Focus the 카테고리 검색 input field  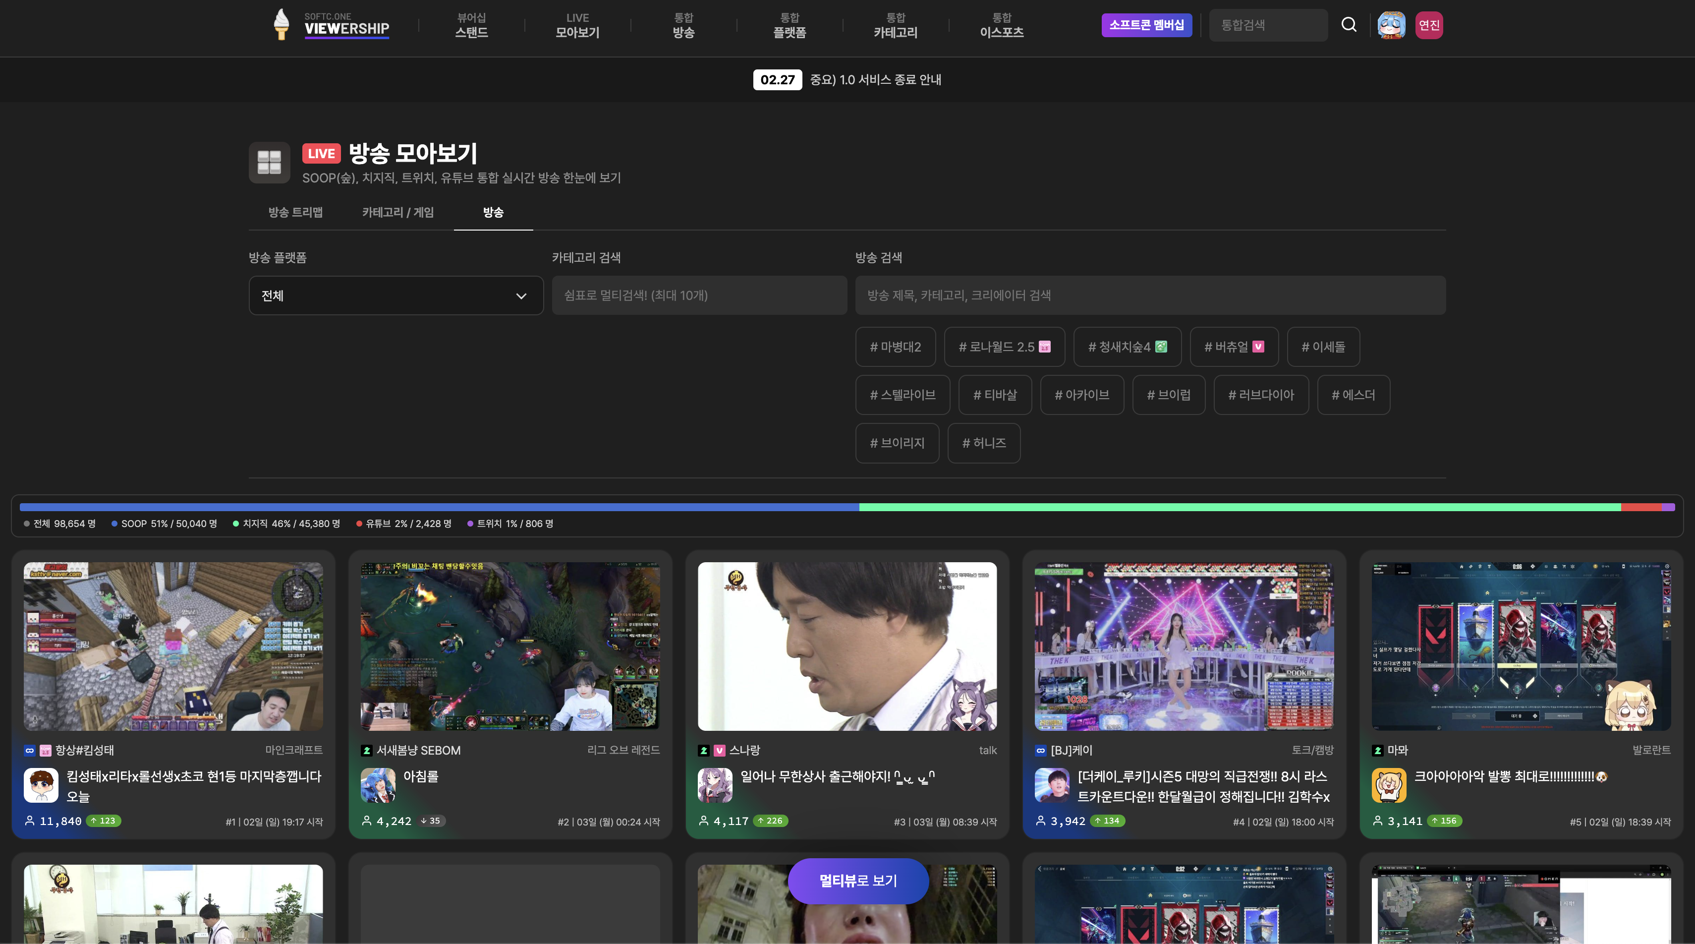tap(699, 295)
